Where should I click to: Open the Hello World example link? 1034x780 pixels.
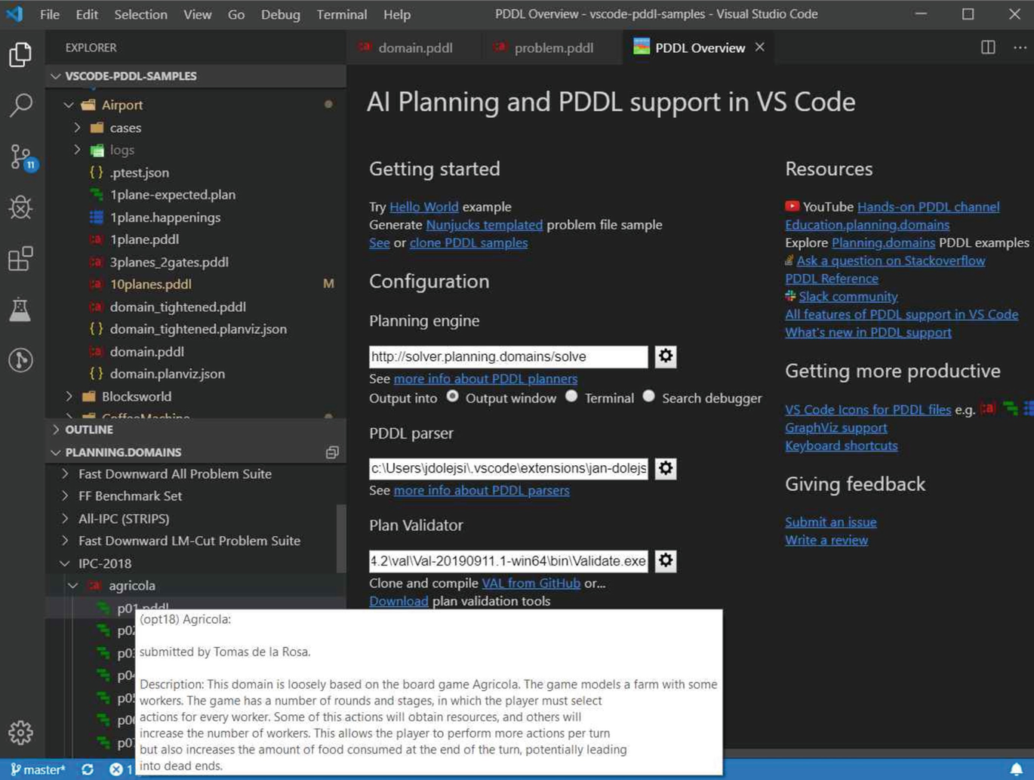point(423,207)
